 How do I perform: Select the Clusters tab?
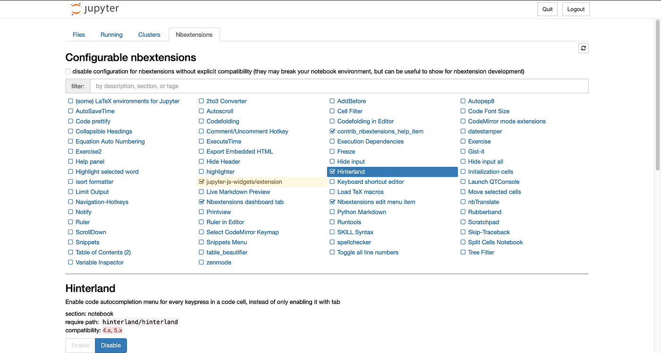(x=149, y=34)
